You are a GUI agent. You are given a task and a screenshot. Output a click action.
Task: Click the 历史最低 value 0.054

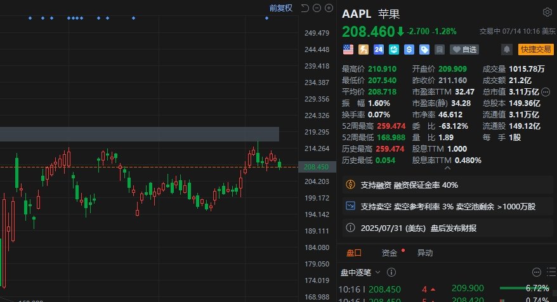pyautogui.click(x=386, y=161)
